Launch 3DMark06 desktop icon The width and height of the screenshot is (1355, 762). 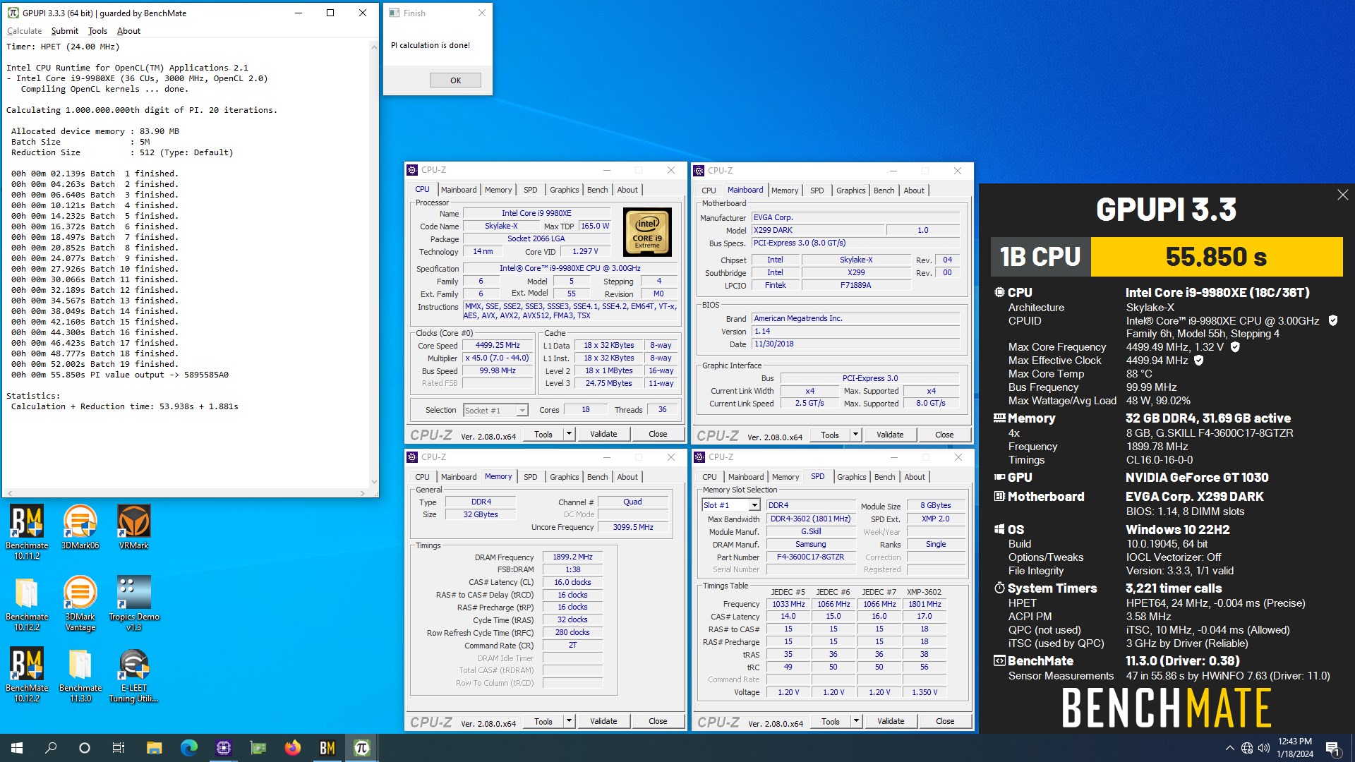tap(80, 526)
